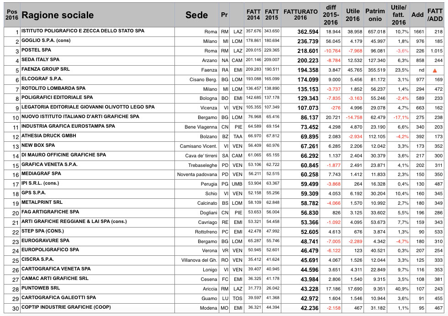Click the city cell "Camisano Vicent."

[199, 146]
